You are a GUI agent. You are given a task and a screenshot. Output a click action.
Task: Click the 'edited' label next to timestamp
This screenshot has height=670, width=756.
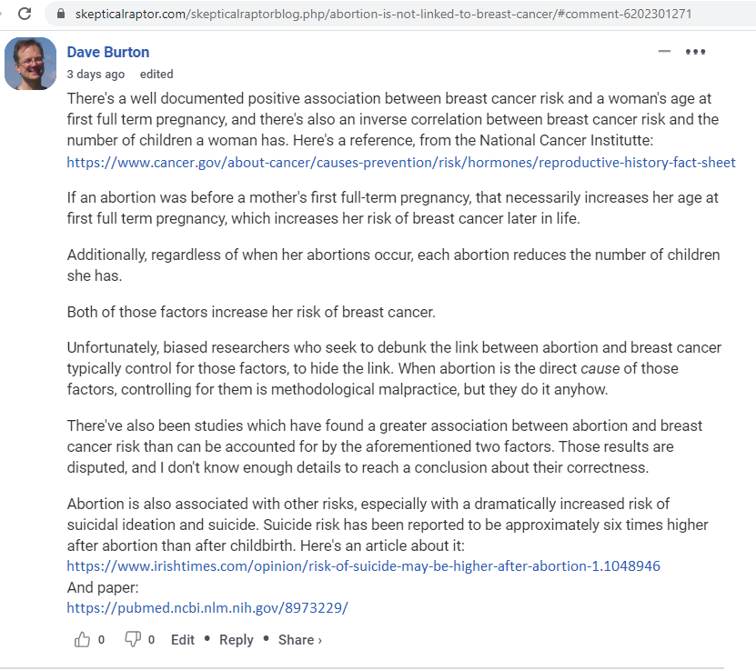pos(156,75)
